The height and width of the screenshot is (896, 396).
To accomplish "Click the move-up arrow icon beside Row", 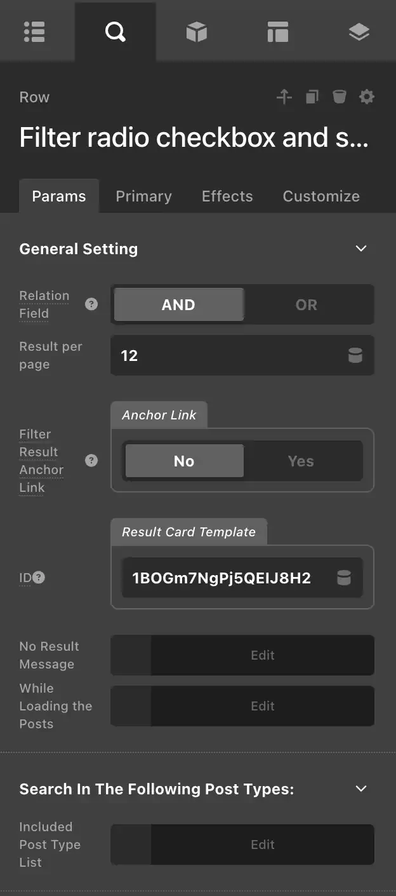I will pos(284,97).
